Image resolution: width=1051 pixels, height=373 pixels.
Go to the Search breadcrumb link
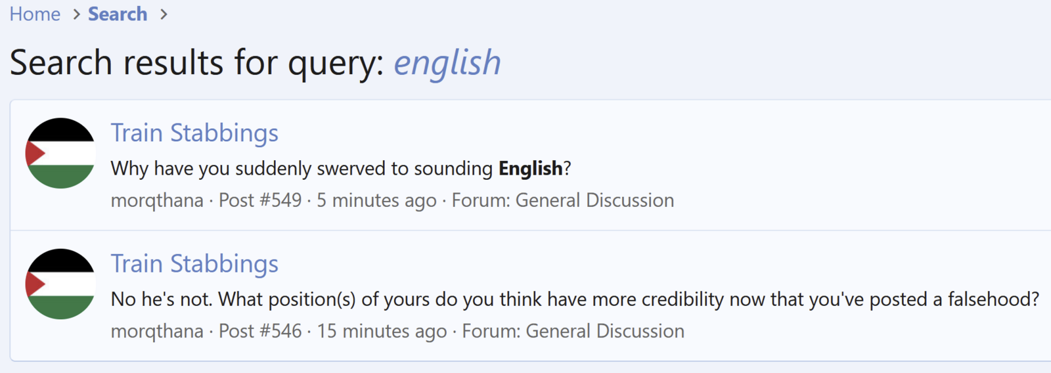coord(118,14)
